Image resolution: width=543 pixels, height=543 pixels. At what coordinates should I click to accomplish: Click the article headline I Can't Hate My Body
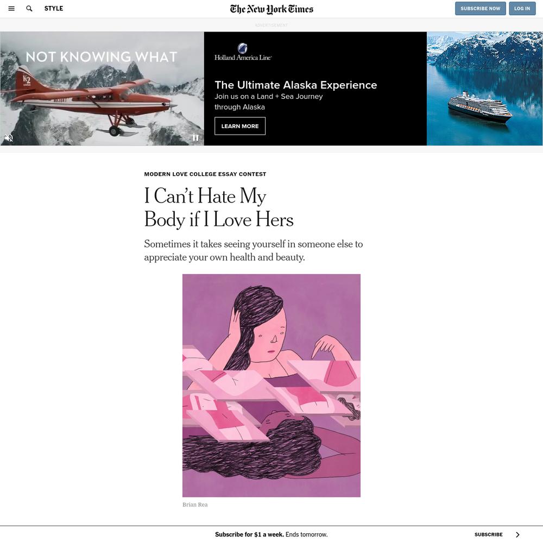(x=219, y=207)
